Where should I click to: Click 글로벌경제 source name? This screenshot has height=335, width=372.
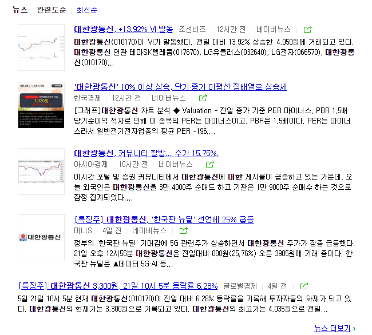click(240, 286)
